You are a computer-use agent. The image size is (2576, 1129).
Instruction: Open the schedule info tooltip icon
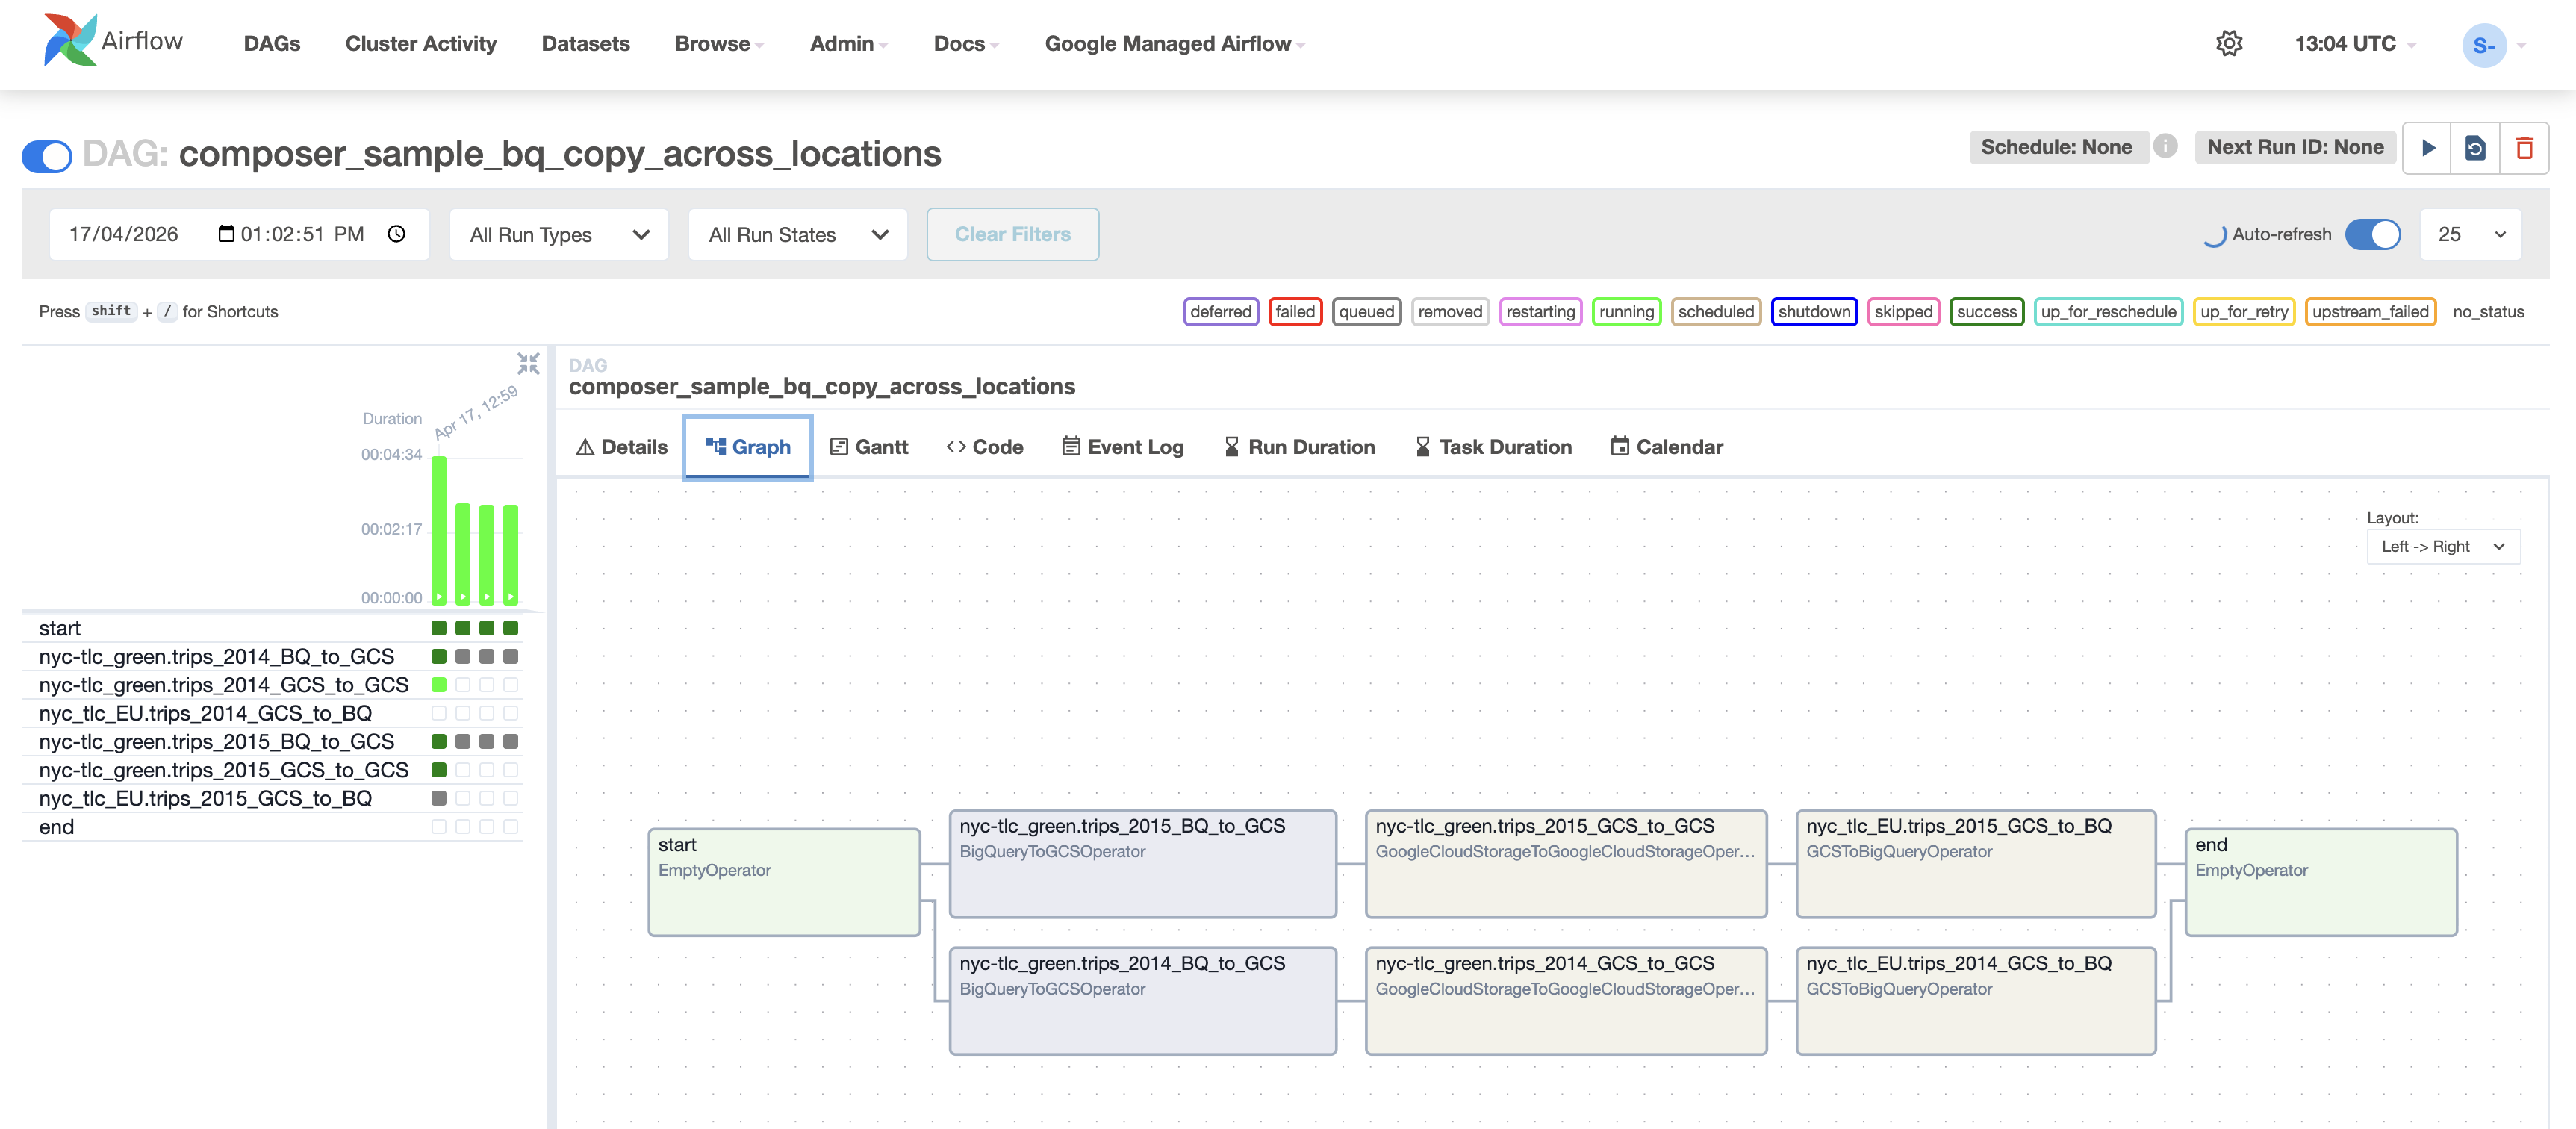point(2165,146)
